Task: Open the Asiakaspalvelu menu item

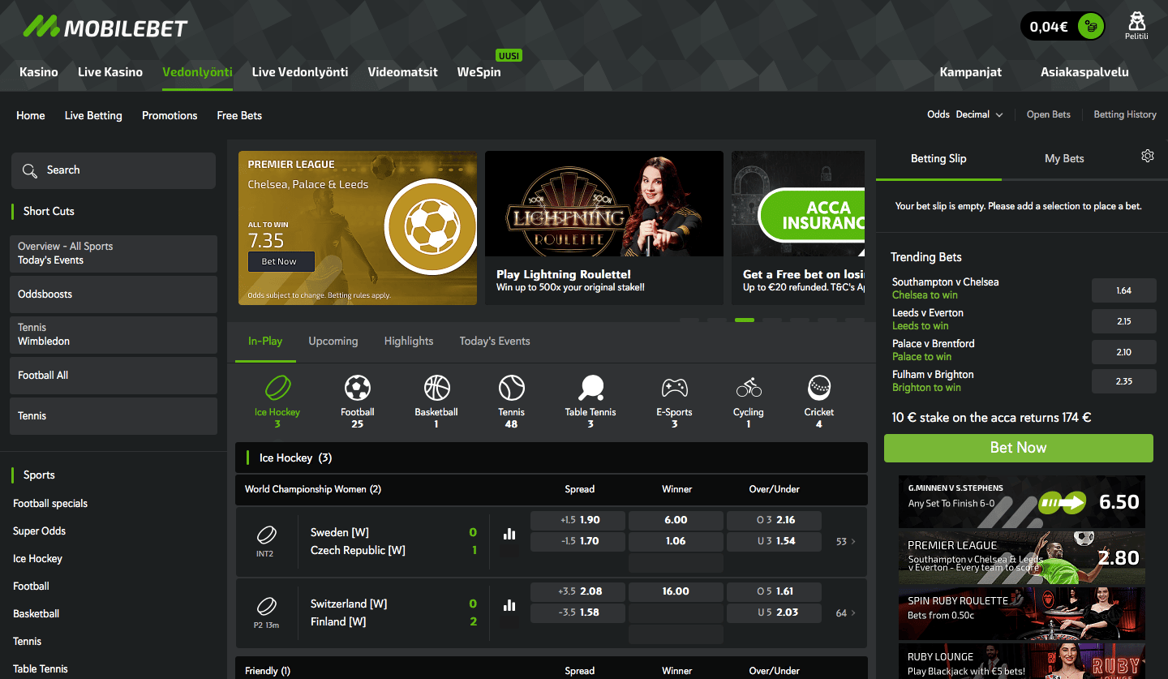Action: pyautogui.click(x=1084, y=72)
